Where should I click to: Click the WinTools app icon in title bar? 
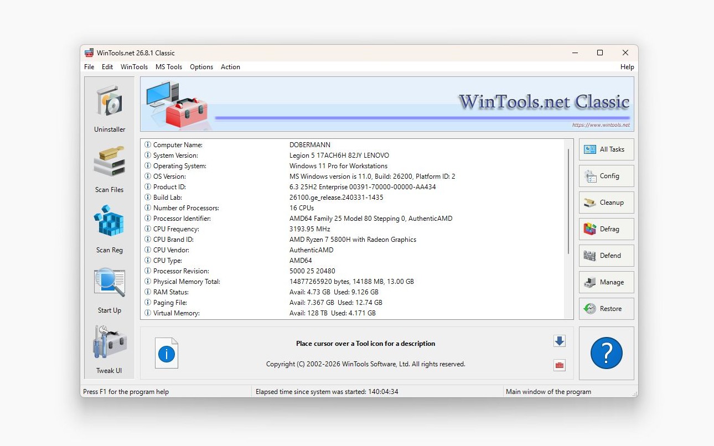pyautogui.click(x=89, y=53)
